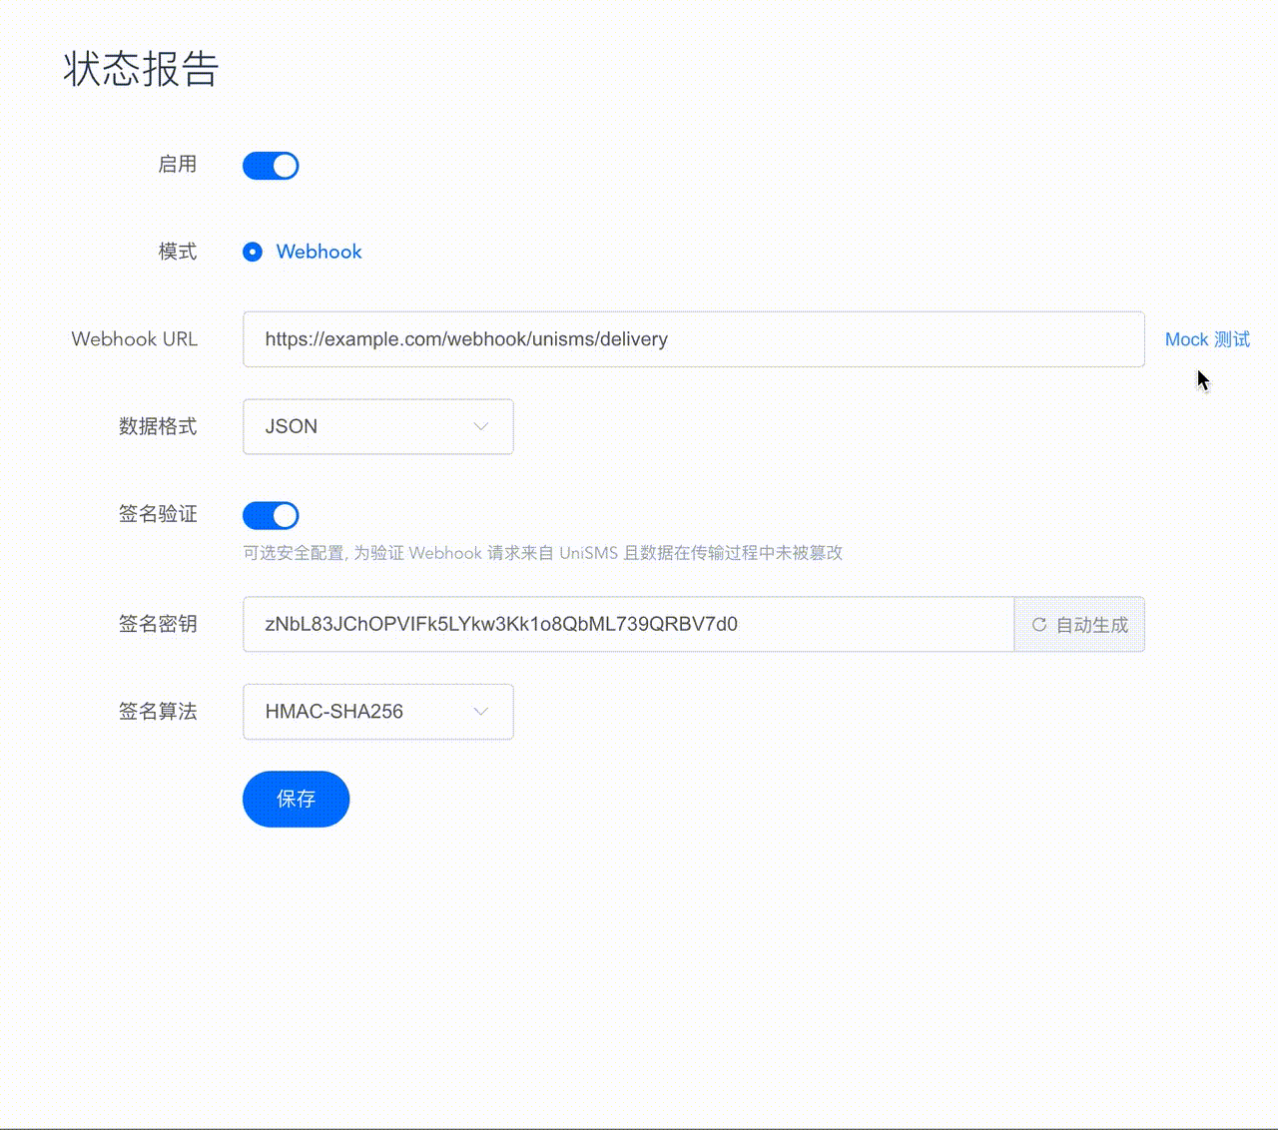Click the blue 保存 button
1278x1130 pixels.
pos(296,799)
